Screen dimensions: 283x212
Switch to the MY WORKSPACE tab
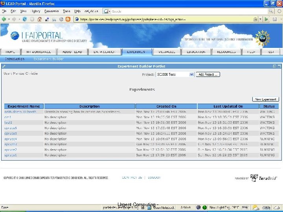click(x=39, y=52)
